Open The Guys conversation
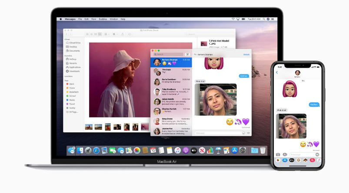The image size is (349, 193). (171, 72)
